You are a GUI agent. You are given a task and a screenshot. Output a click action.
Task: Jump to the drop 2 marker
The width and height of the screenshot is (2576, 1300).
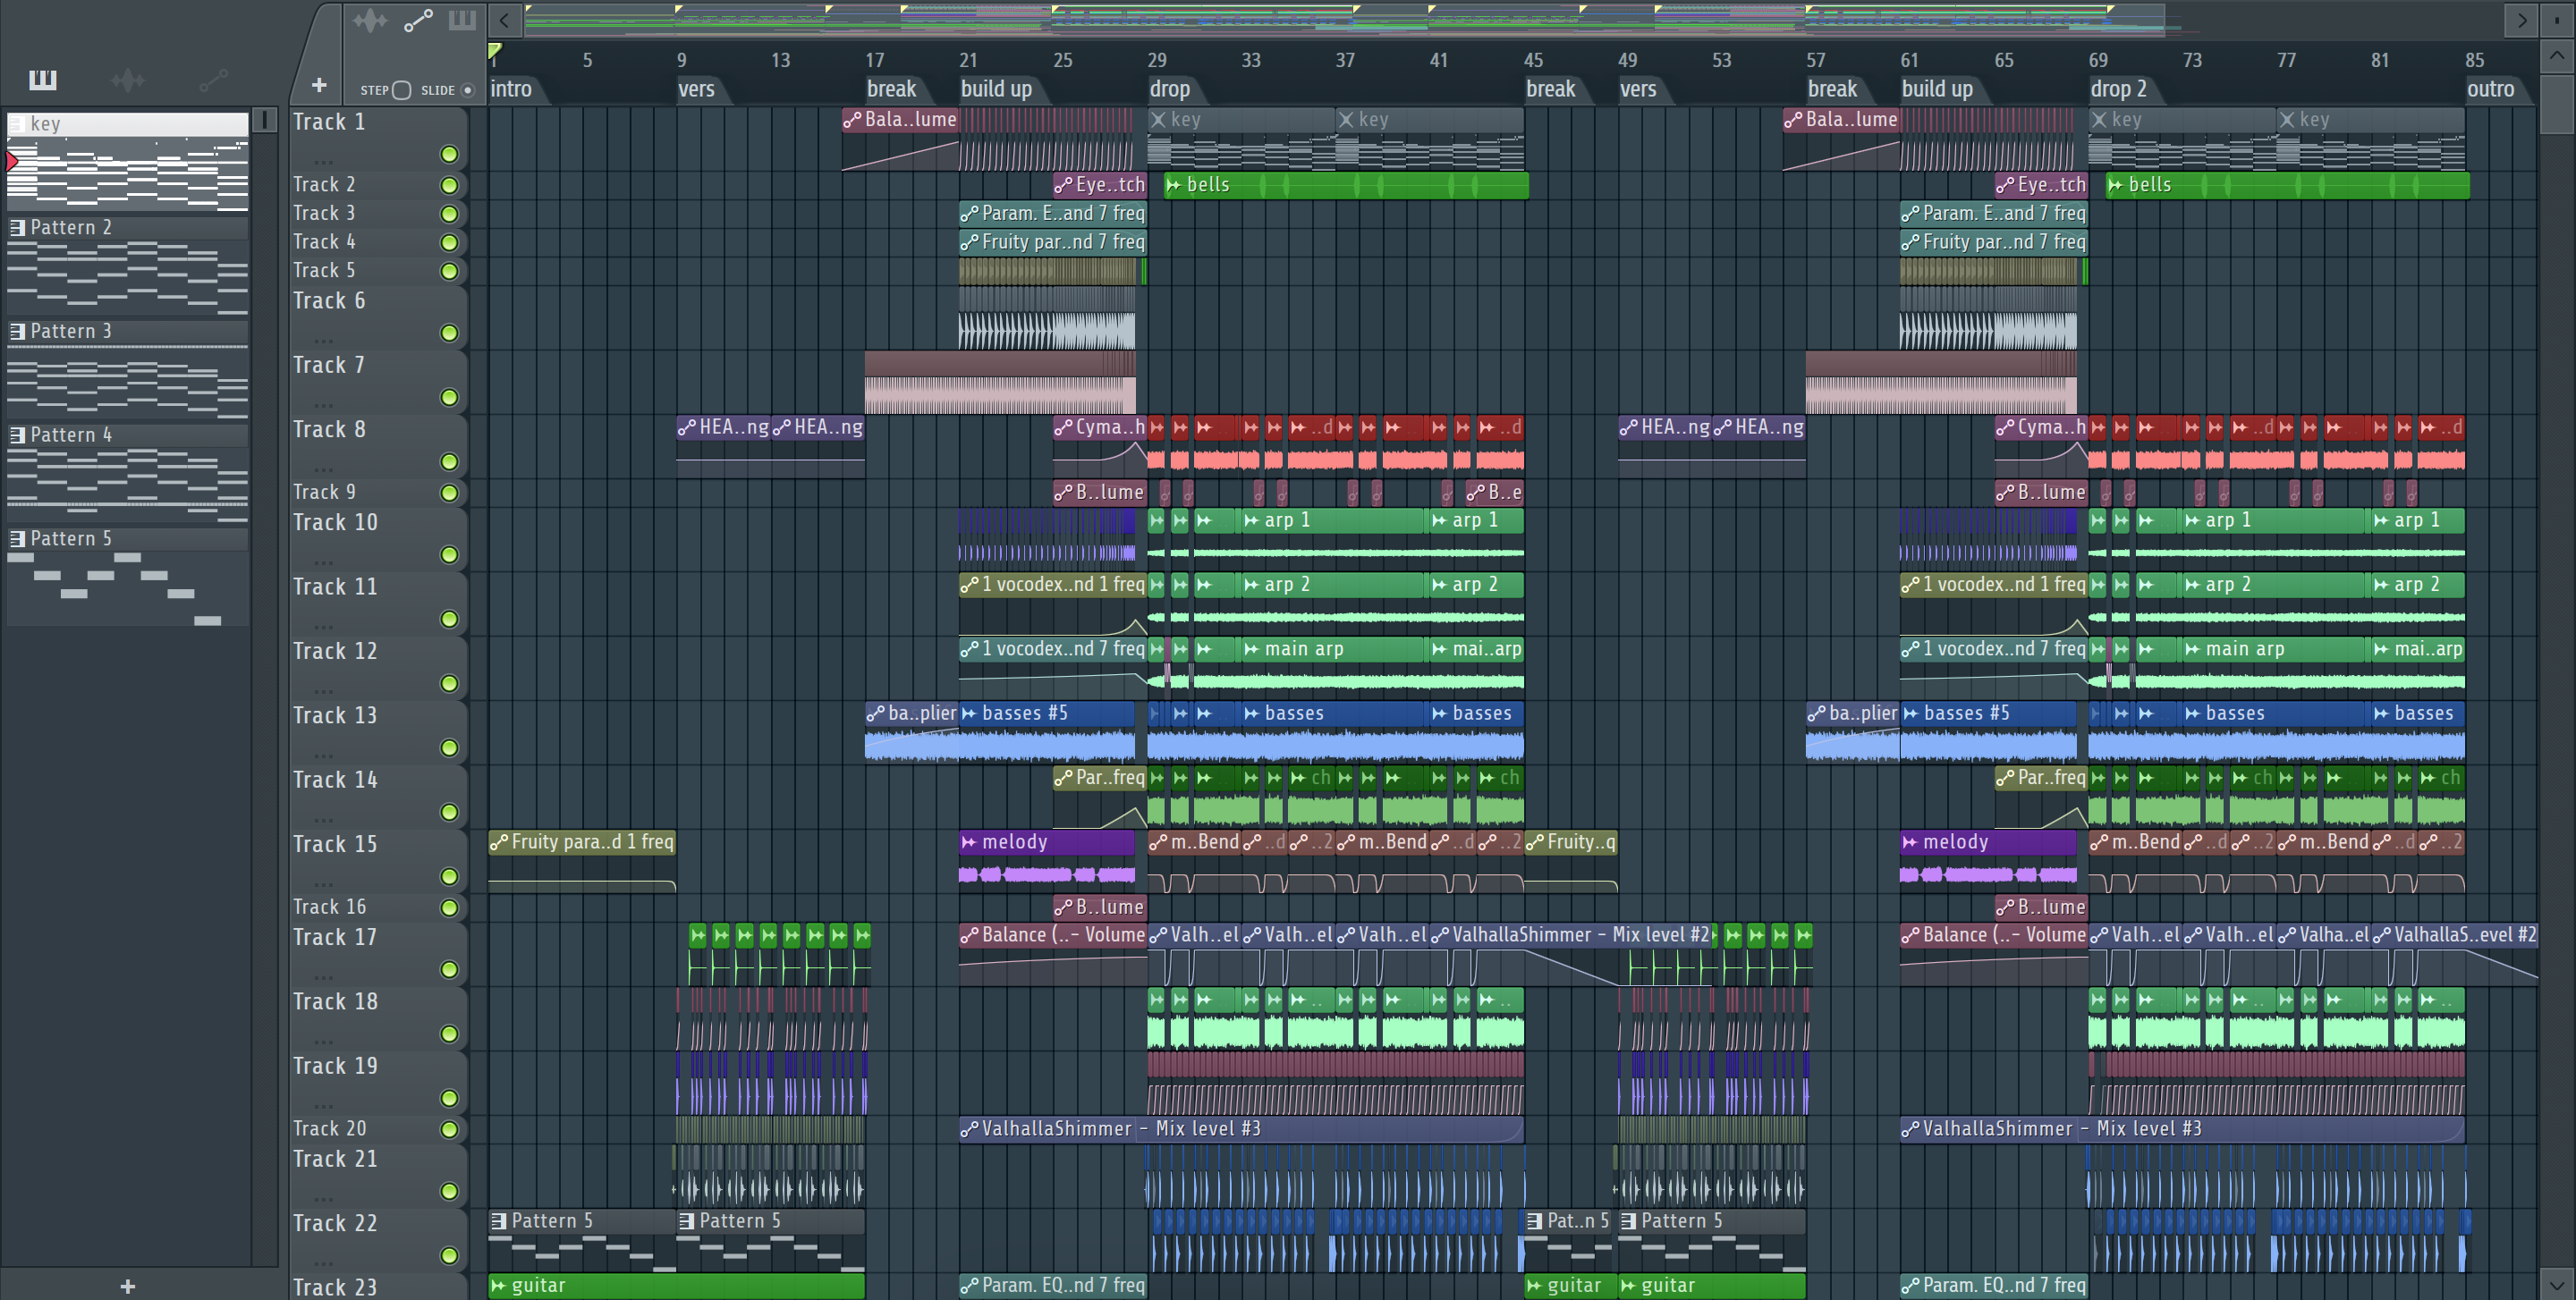(2118, 89)
